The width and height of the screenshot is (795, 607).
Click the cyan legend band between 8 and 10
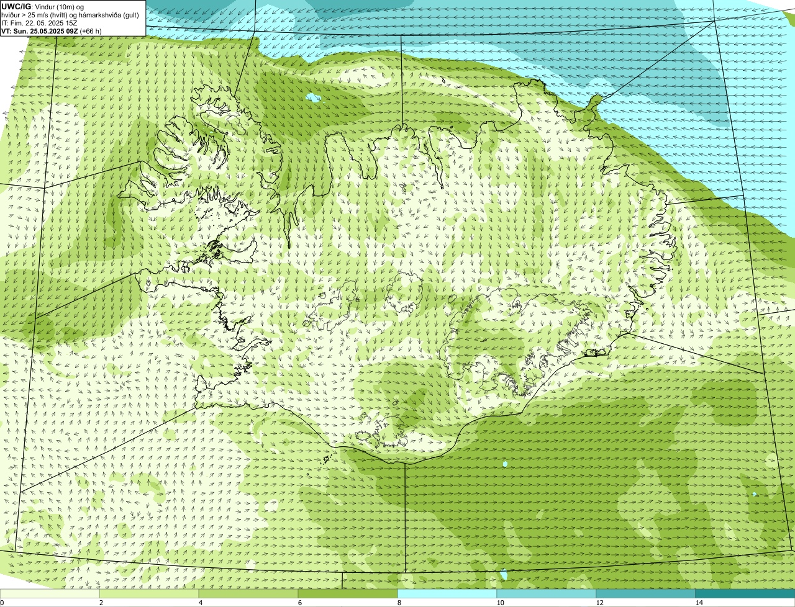(447, 593)
